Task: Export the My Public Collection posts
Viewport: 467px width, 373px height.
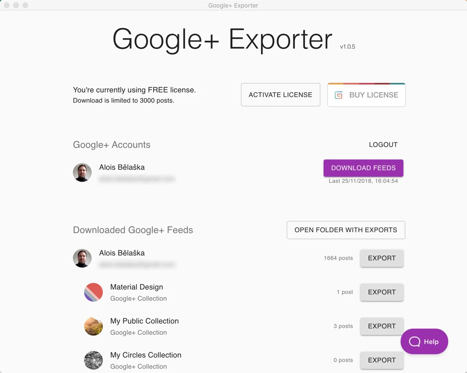Action: (x=382, y=326)
